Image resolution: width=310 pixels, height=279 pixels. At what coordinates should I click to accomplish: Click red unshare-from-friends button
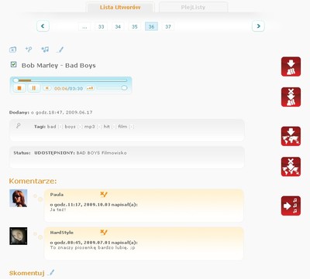[291, 97]
